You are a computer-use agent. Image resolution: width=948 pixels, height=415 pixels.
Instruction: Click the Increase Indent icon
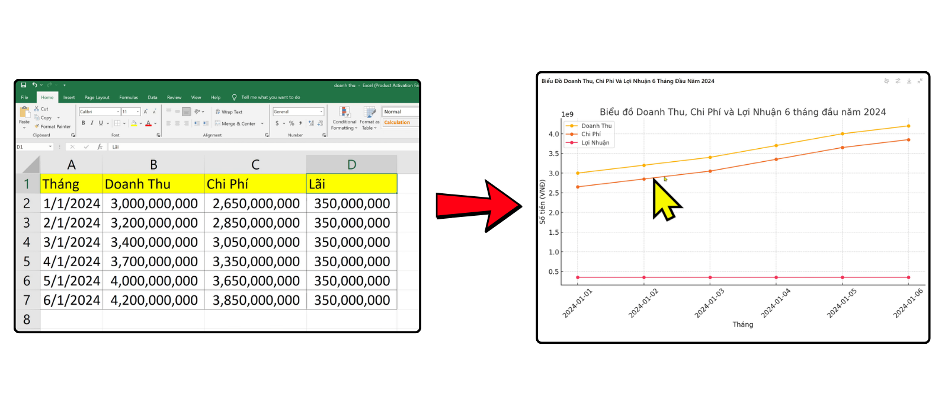click(x=206, y=123)
